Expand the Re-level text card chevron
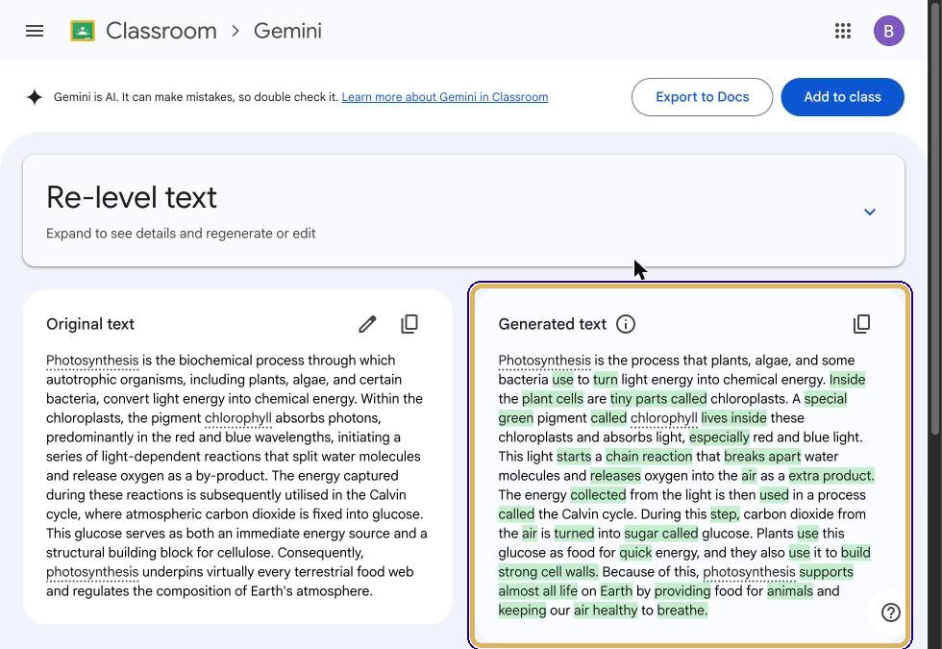Image resolution: width=942 pixels, height=649 pixels. pos(869,212)
